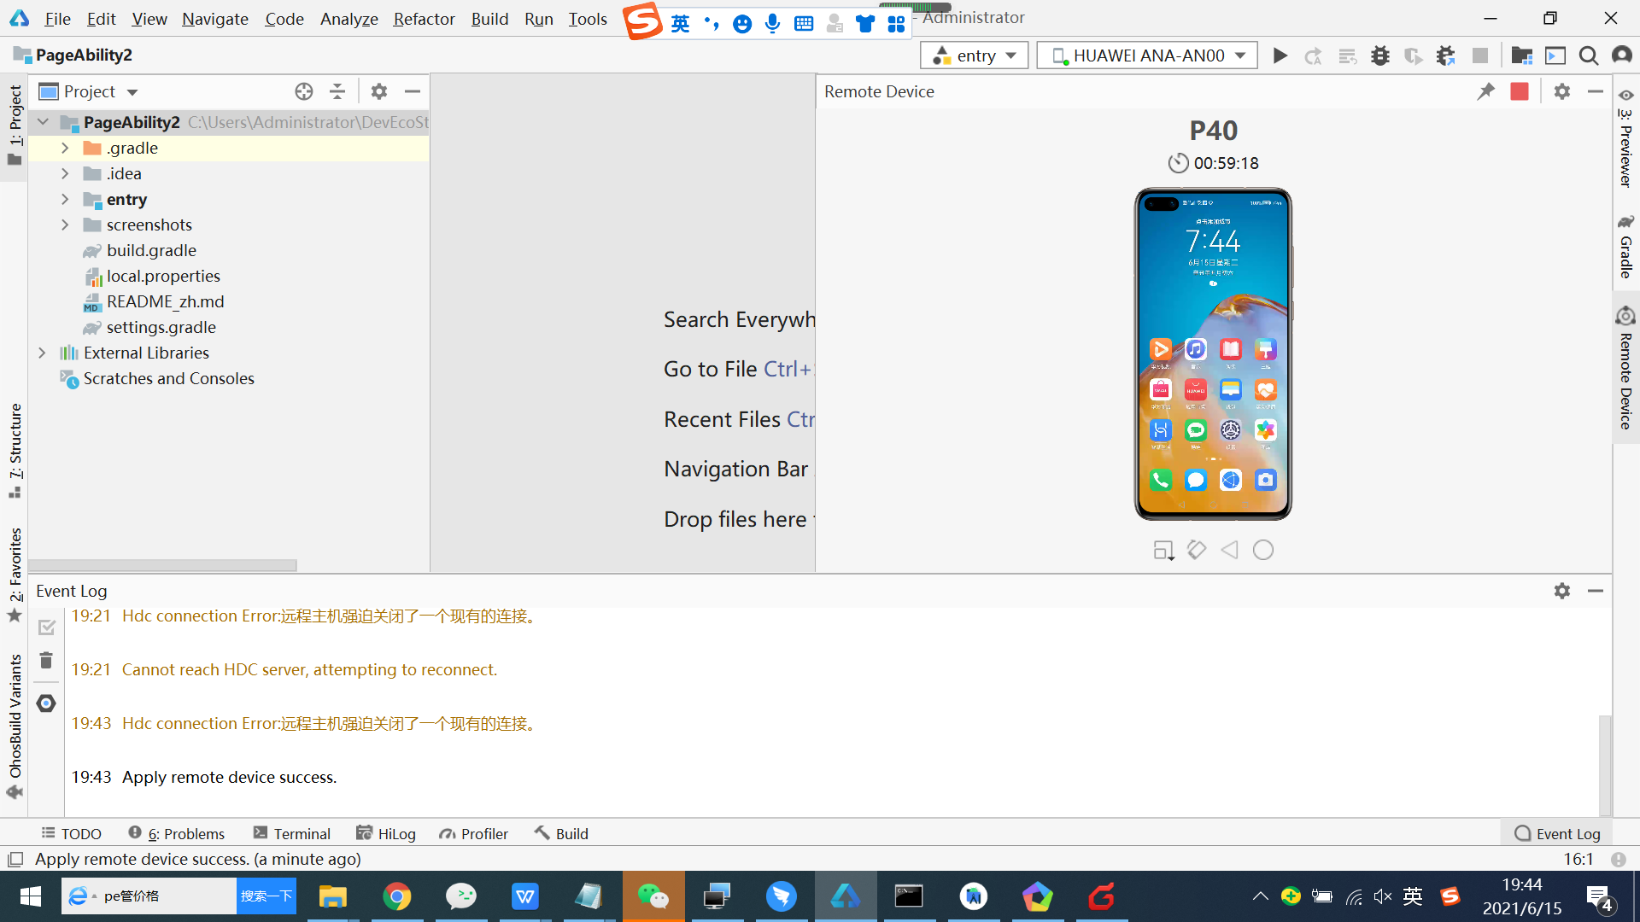Click the Search Everywhere magnifier icon

pos(1588,55)
